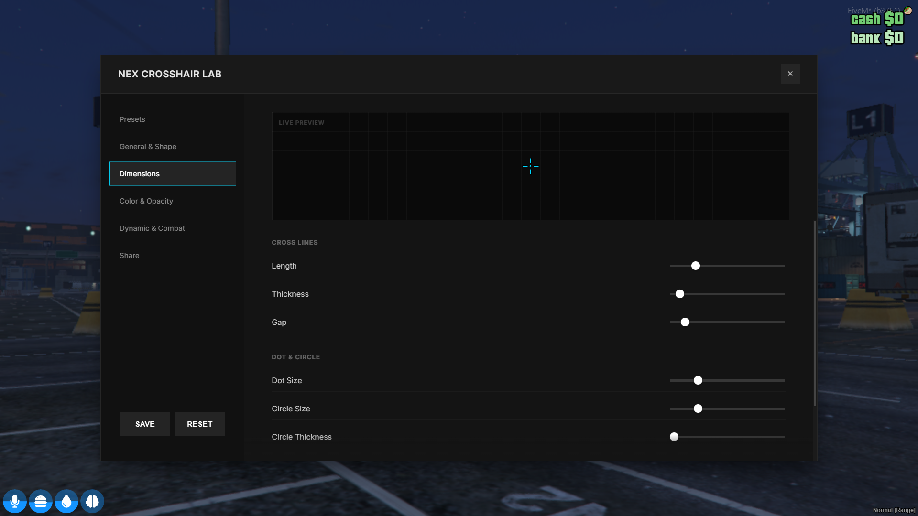The height and width of the screenshot is (516, 918).
Task: Click the 'NEX CROSSHAIR LAB' title
Action: tap(170, 74)
